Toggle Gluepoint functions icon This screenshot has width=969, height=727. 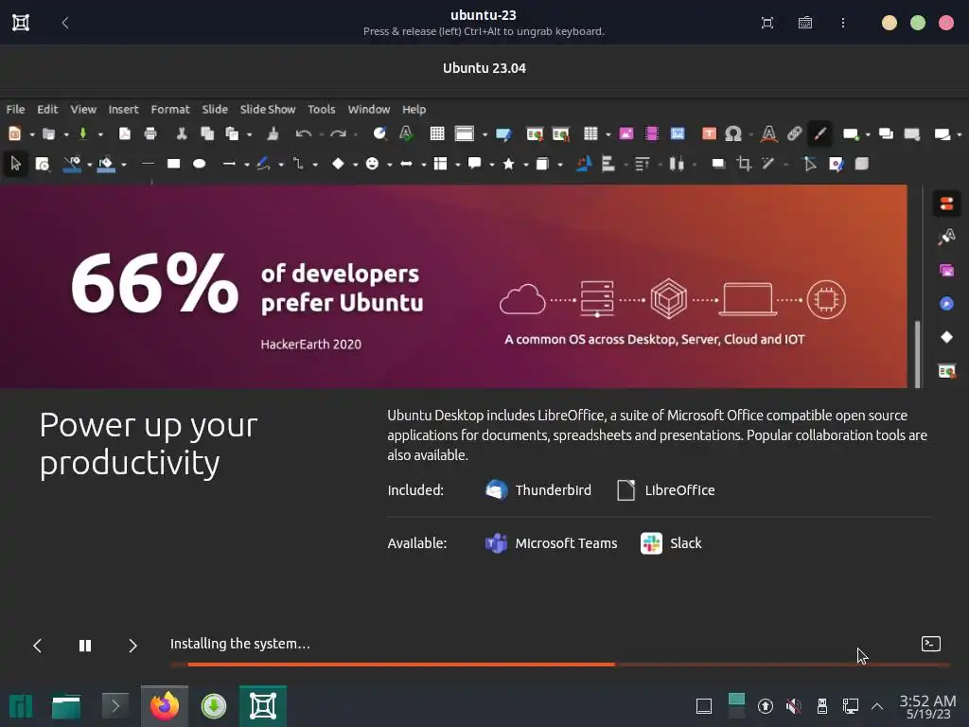(x=836, y=164)
